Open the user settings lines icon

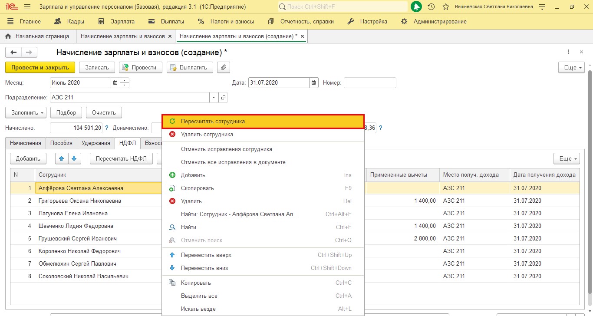click(x=542, y=7)
